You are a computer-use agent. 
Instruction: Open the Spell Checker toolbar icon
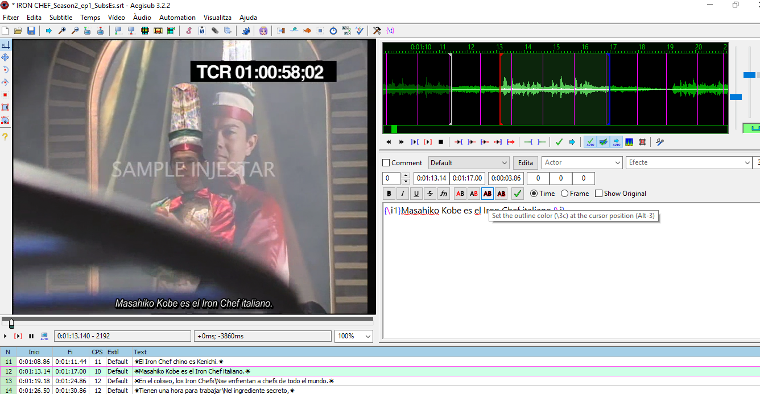[360, 31]
